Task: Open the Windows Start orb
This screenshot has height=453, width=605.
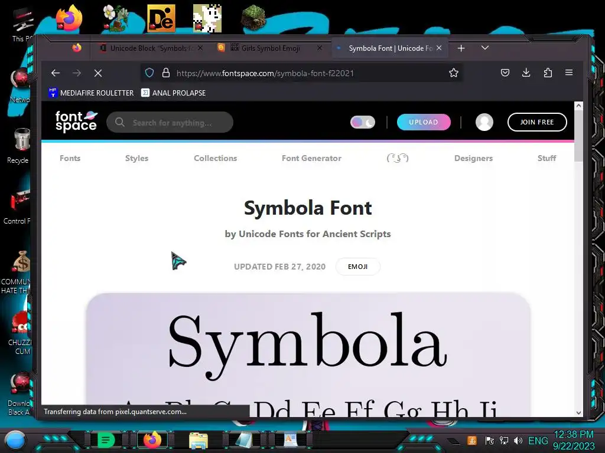Action: [15, 441]
